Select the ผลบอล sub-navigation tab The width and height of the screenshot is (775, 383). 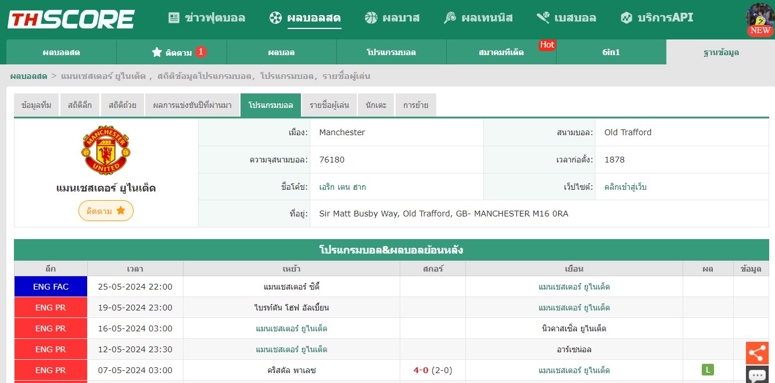click(281, 52)
